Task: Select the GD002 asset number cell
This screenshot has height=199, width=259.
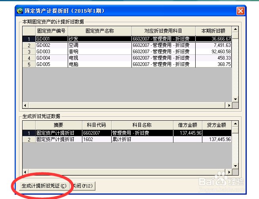Action: 51,45
